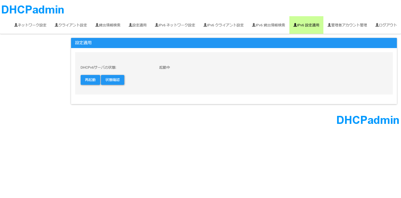Click the person icon on highlighted IPv6 設定適用 tab
This screenshot has width=401, height=198.
[x=295, y=25]
